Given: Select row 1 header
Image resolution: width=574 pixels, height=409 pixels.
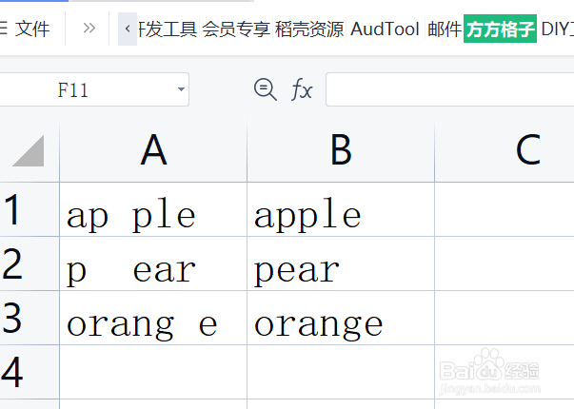Looking at the screenshot, I should tap(30, 209).
